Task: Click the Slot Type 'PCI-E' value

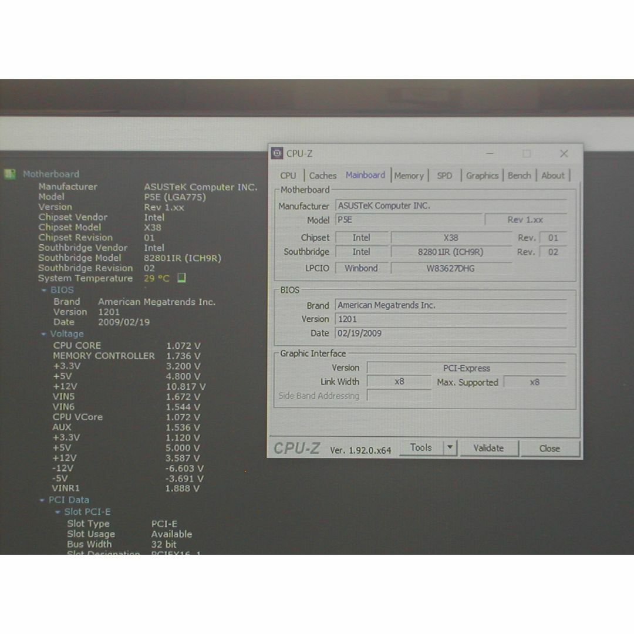Action: (164, 524)
